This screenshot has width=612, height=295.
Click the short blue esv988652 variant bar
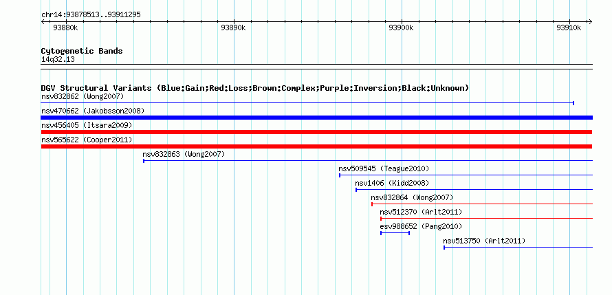(395, 233)
